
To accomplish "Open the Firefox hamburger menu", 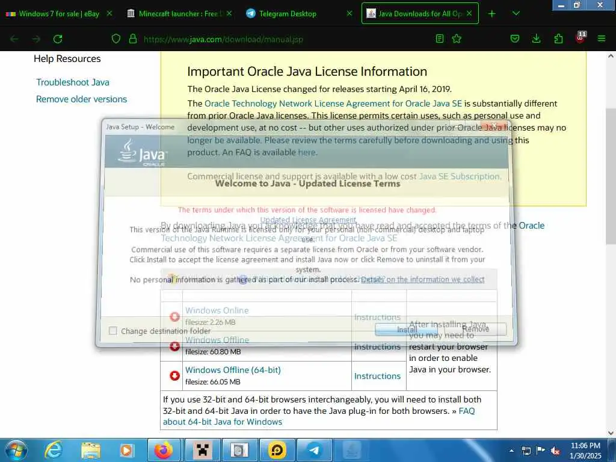I will tap(602, 39).
